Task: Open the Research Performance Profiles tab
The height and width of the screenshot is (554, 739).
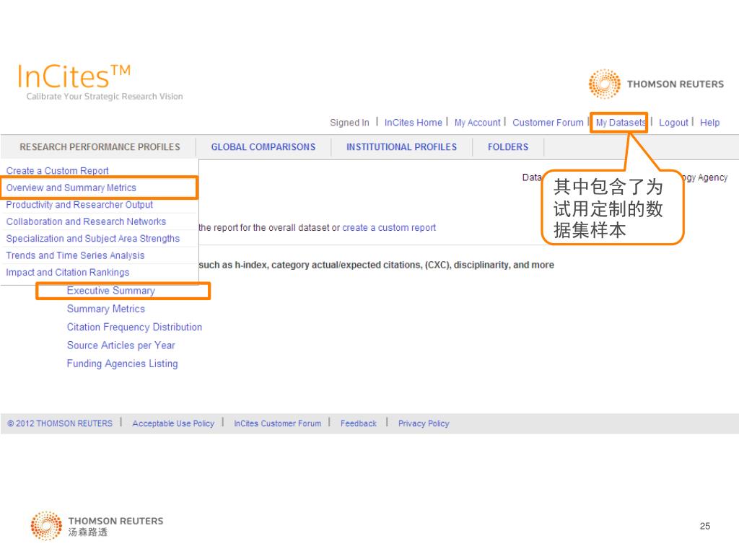Action: click(x=100, y=147)
